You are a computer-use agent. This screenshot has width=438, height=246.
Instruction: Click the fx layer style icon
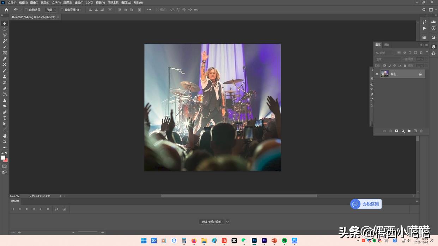pyautogui.click(x=390, y=131)
